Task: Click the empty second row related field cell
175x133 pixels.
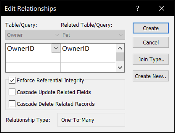Action: click(x=88, y=58)
